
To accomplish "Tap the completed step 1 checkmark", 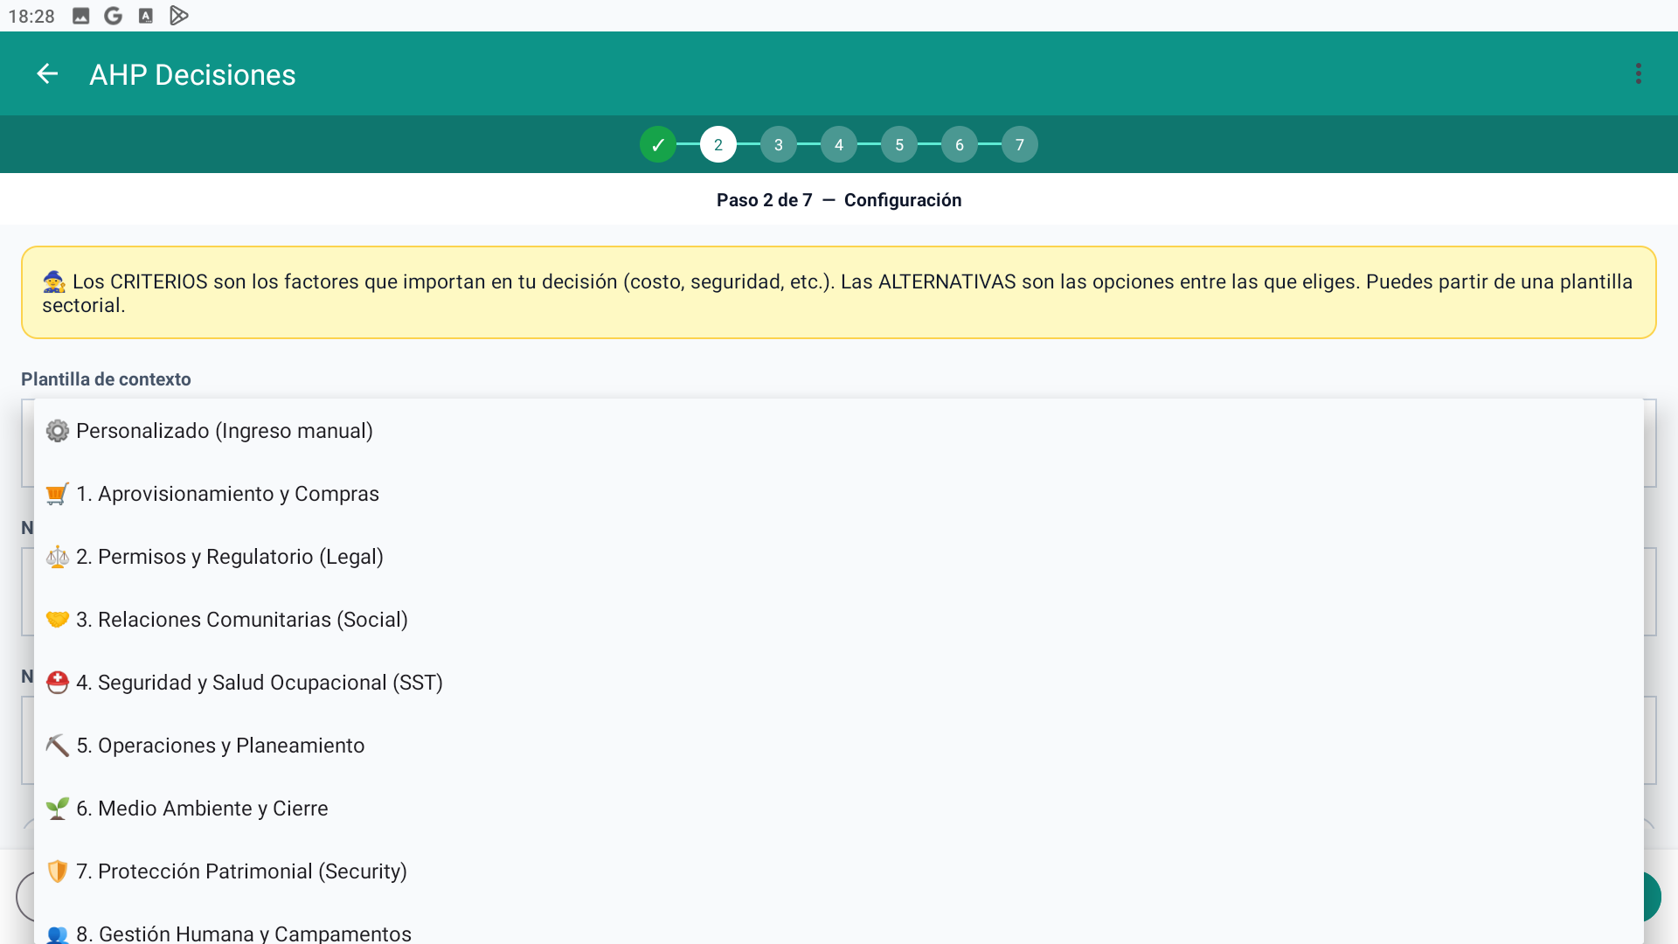I will (x=658, y=144).
